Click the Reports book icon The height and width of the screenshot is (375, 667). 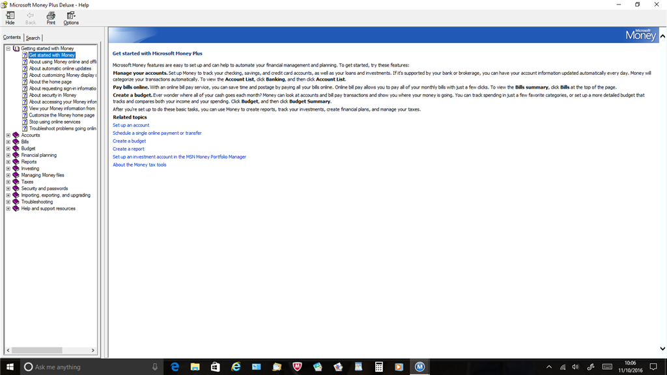click(16, 162)
